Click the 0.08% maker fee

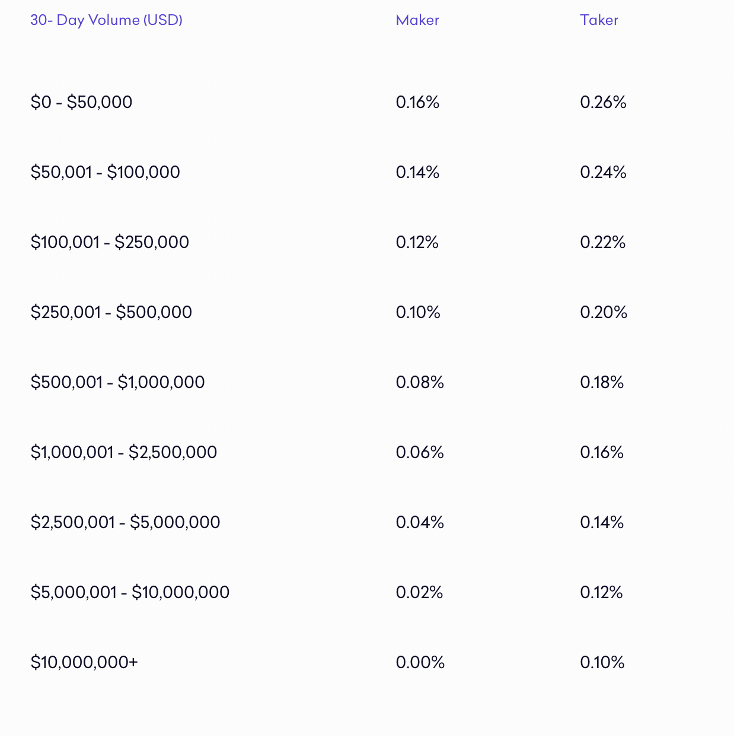click(420, 382)
